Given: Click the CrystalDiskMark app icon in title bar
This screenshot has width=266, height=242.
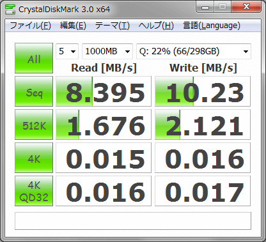Looking at the screenshot, I should pos(10,9).
